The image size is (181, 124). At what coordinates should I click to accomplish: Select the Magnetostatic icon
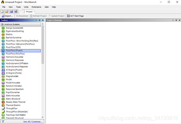tap(3, 76)
